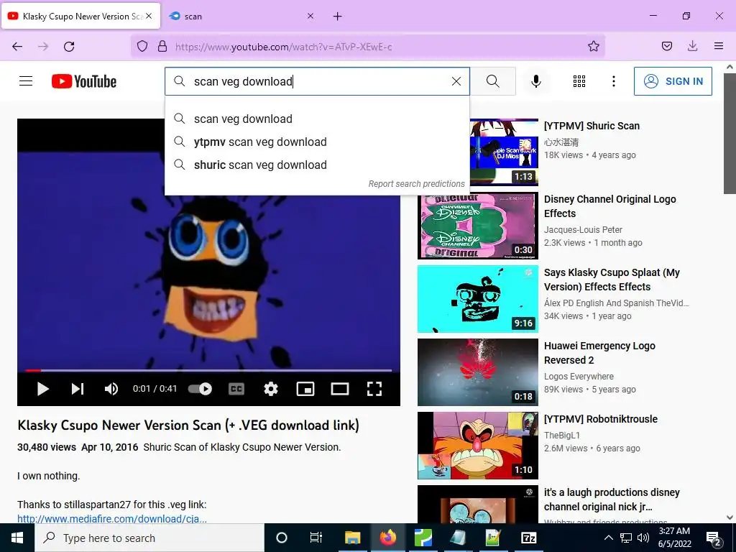This screenshot has height=552, width=736.
Task: Show site security lock info
Action: 162,47
